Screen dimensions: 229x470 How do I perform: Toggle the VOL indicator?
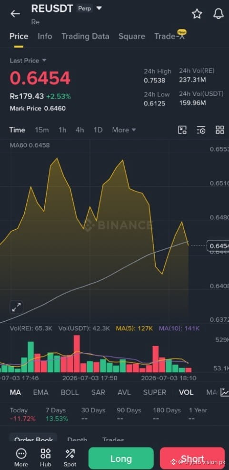186,392
